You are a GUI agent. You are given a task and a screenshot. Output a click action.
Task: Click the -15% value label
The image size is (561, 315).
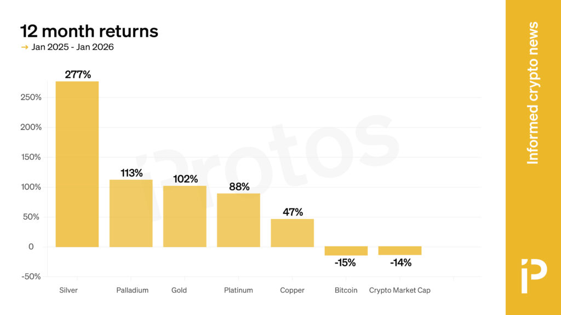[x=346, y=262]
